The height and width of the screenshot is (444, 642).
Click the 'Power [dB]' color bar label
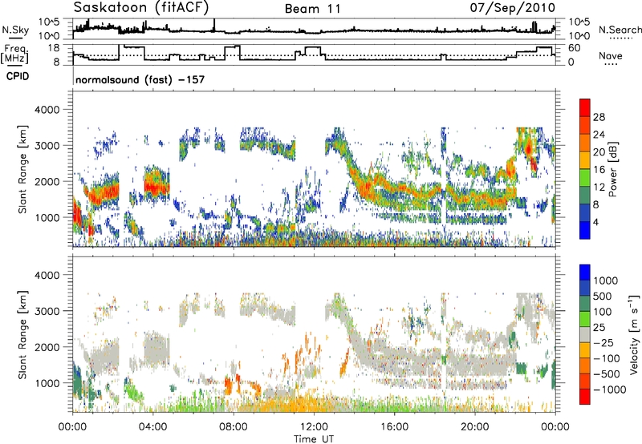612,169
